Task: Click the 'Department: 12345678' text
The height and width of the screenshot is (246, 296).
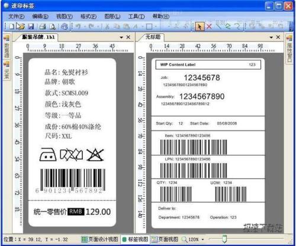Action: click(x=179, y=218)
